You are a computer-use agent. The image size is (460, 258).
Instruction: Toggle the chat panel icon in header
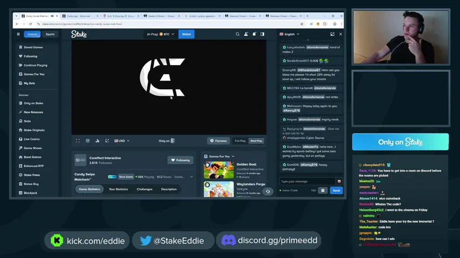pyautogui.click(x=262, y=34)
